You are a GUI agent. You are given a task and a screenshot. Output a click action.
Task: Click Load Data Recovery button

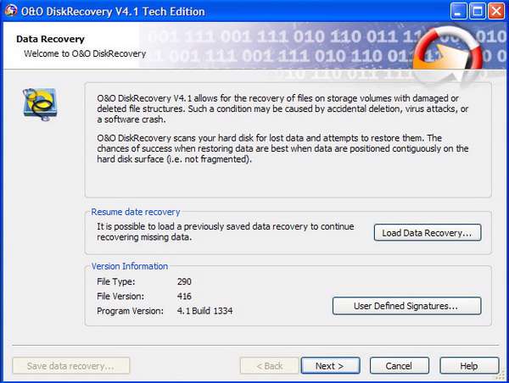(428, 232)
